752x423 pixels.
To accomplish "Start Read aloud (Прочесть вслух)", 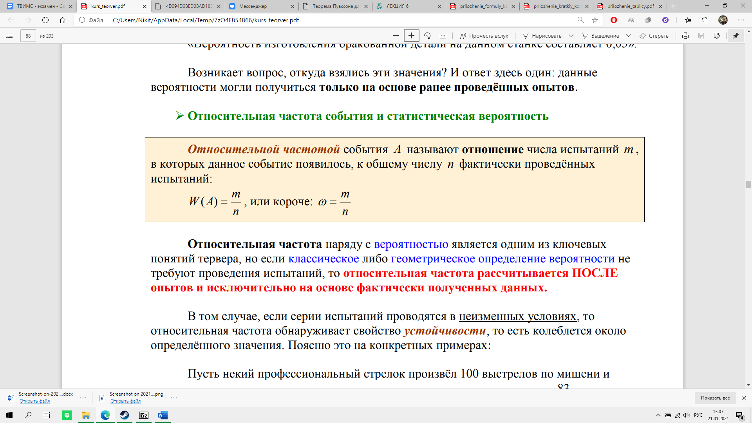I will (x=484, y=36).
